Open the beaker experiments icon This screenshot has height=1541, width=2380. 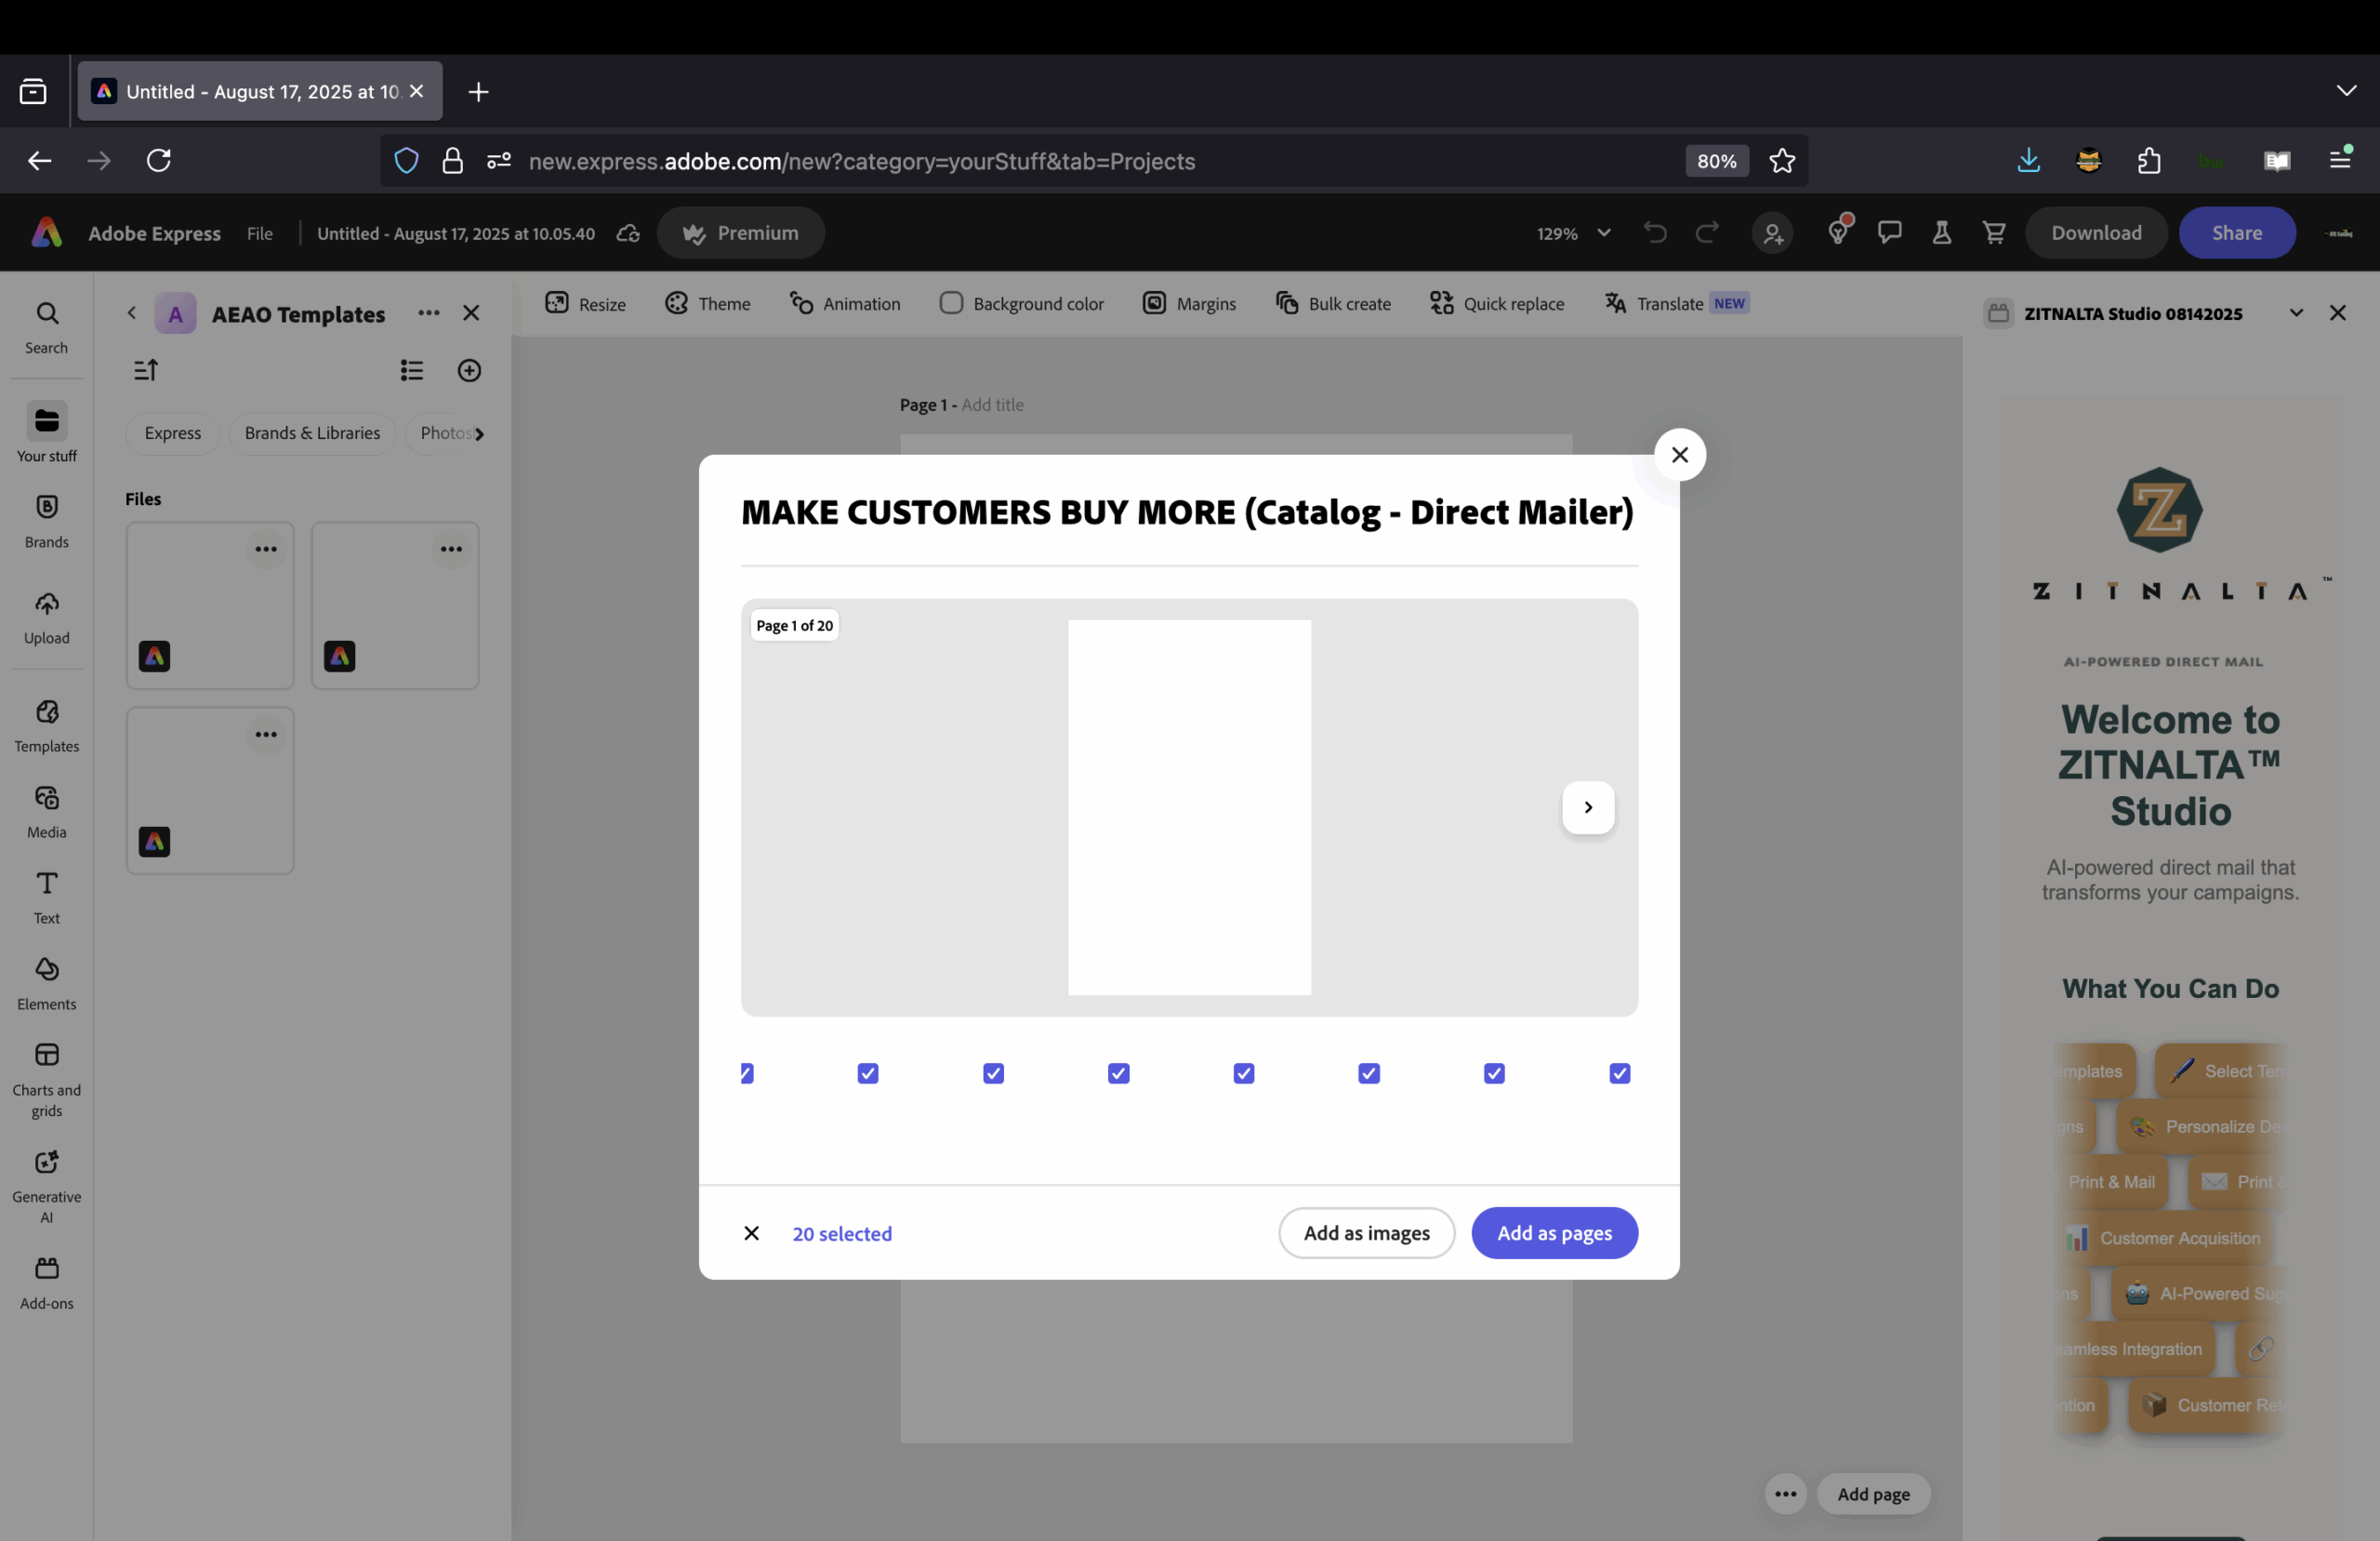tap(1942, 232)
